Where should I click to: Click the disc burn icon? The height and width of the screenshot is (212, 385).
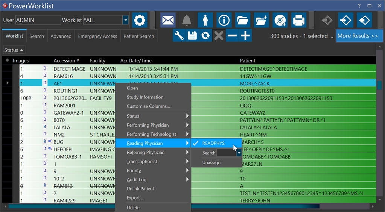point(280,20)
